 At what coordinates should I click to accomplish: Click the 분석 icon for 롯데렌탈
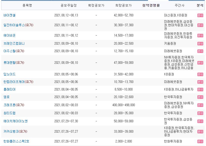(x=200, y=63)
